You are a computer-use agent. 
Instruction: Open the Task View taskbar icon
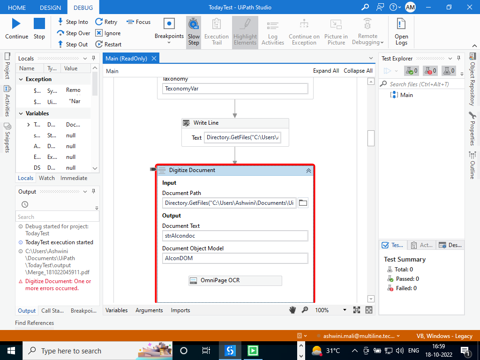click(x=206, y=351)
